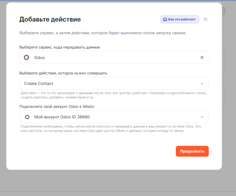The image size is (236, 196).
Task: Click the Odoo logo in the service field
Action: (x=26, y=57)
